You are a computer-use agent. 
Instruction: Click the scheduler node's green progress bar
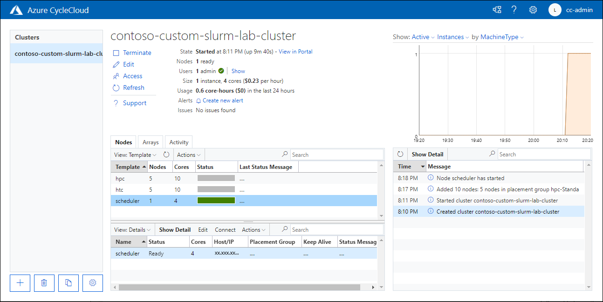point(216,201)
